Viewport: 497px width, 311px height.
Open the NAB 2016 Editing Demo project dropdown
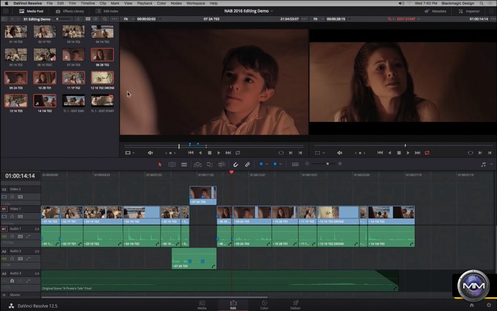(x=248, y=11)
